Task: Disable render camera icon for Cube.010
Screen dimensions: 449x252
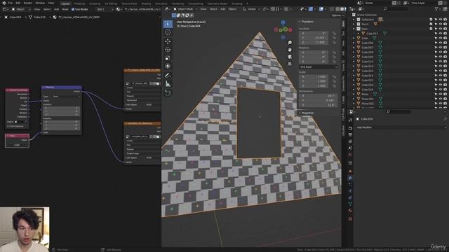Action: click(445, 62)
